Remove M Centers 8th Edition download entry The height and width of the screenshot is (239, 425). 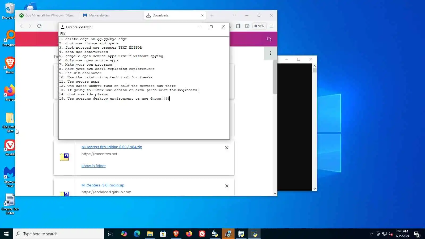(x=227, y=148)
